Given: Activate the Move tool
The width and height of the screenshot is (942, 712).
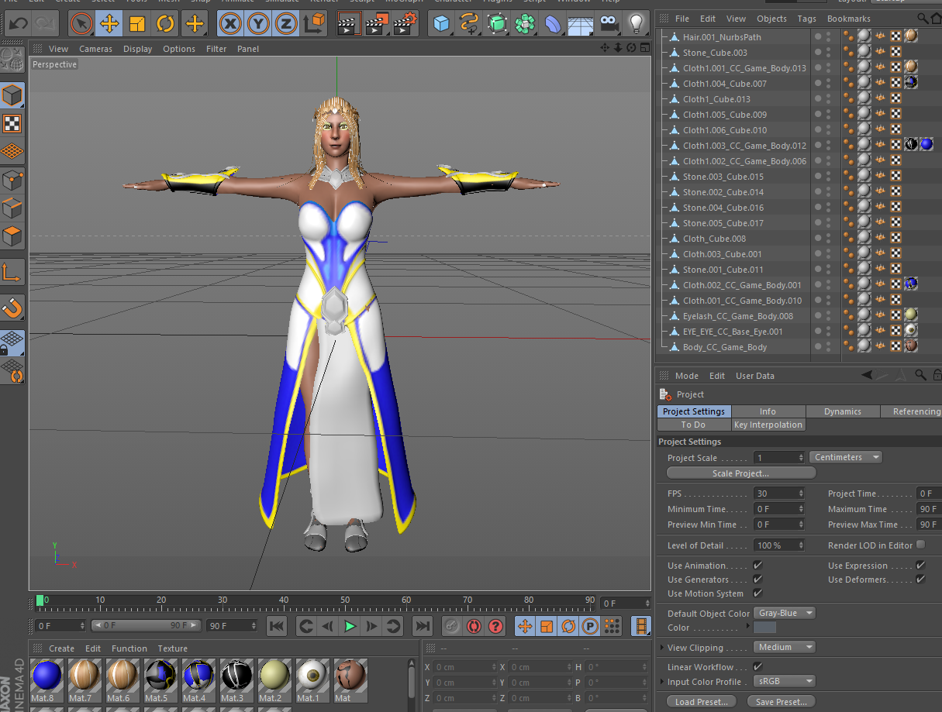Looking at the screenshot, I should point(109,24).
